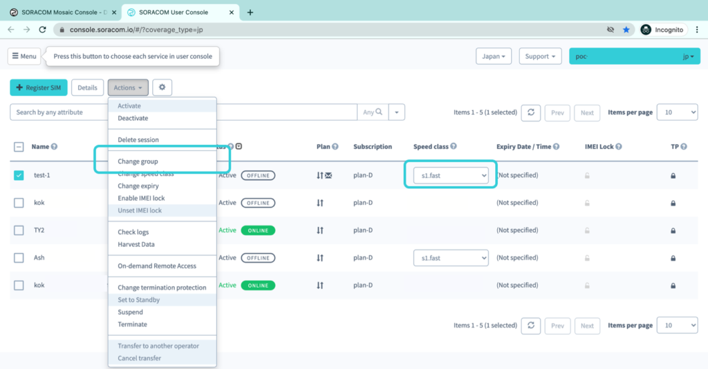The height and width of the screenshot is (369, 708).
Task: Click help icon next to Speed class
Action: 454,146
